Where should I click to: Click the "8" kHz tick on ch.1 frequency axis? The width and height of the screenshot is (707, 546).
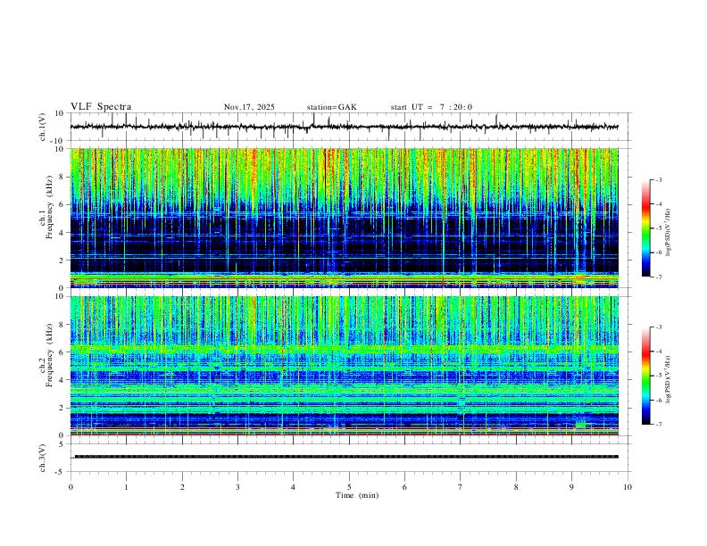point(62,177)
